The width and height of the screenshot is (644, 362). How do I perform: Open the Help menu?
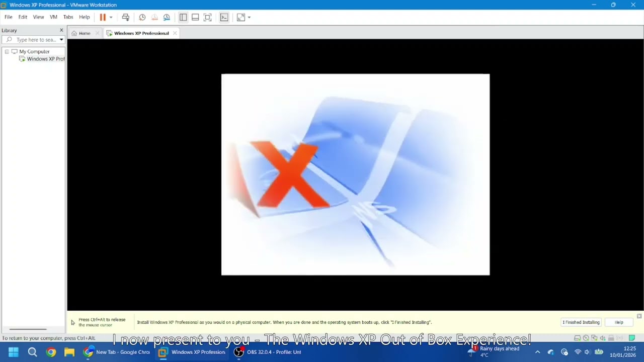85,17
